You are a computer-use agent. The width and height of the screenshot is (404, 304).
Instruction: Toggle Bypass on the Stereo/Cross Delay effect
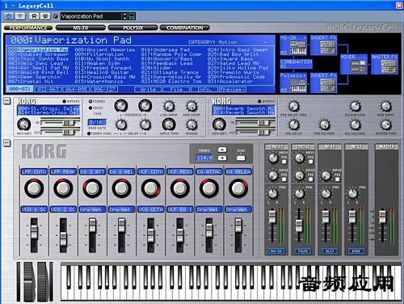click(x=64, y=101)
